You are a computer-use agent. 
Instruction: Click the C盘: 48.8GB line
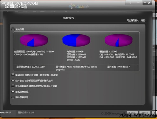click(117, 55)
